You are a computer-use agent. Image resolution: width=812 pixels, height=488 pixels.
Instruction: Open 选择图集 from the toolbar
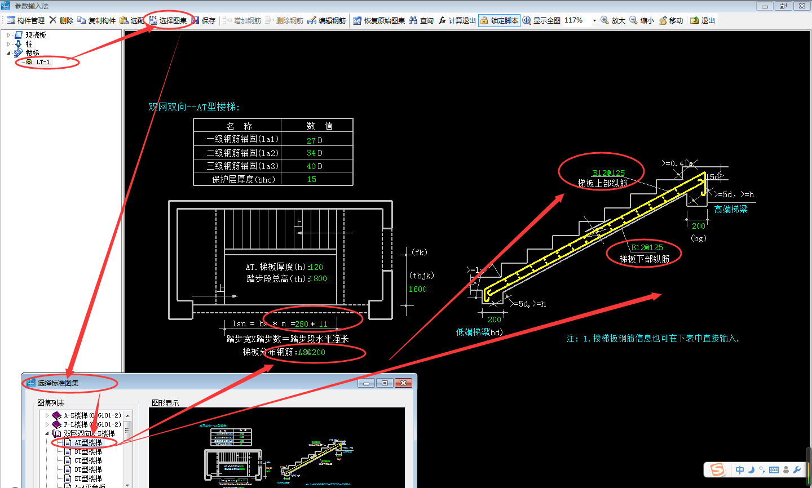click(168, 20)
